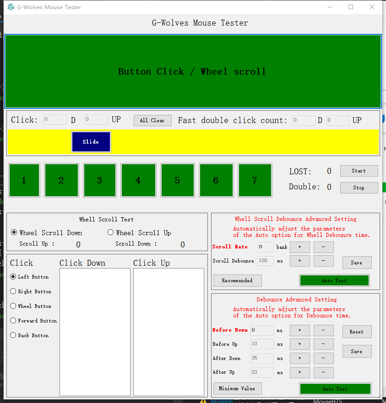Click the After Up ms field
Viewport: 386px width, 403px height.
tap(262, 372)
